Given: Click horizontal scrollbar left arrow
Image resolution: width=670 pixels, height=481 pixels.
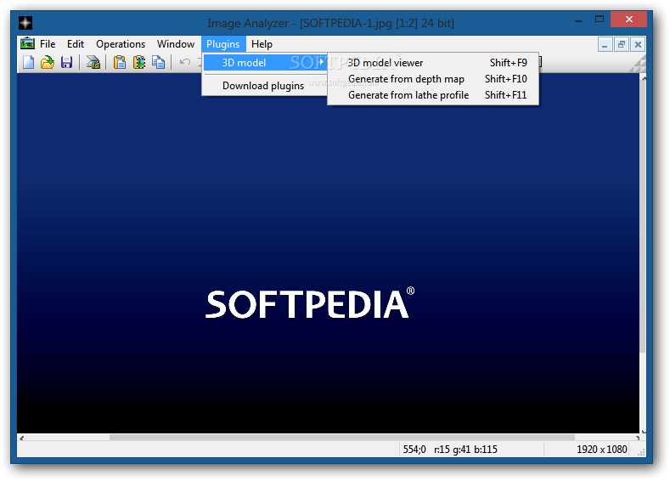Looking at the screenshot, I should (x=21, y=438).
